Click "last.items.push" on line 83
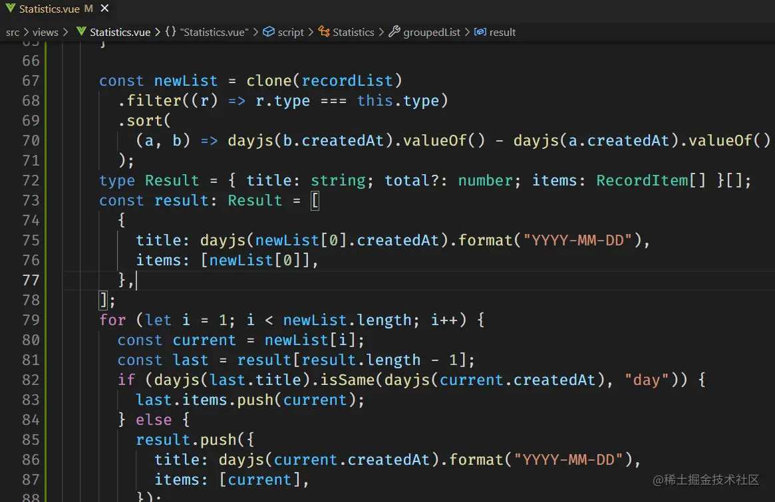Viewport: 775px width, 502px height. (x=204, y=400)
